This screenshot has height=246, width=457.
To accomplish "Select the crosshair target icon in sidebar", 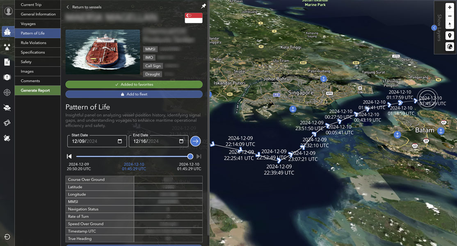I will click(7, 92).
